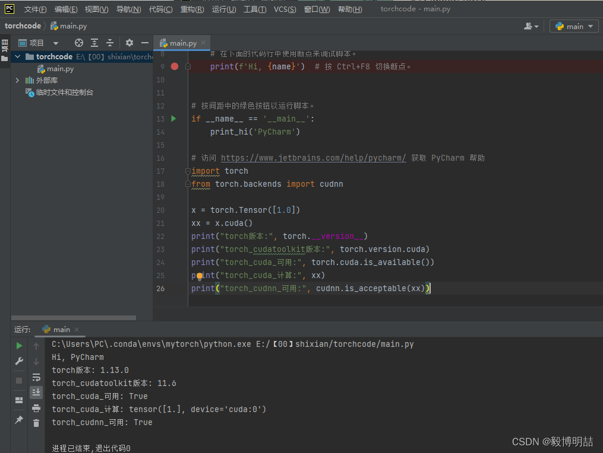603x453 pixels.
Task: Click main.py breadcrumb in navigation bar
Action: click(x=69, y=25)
